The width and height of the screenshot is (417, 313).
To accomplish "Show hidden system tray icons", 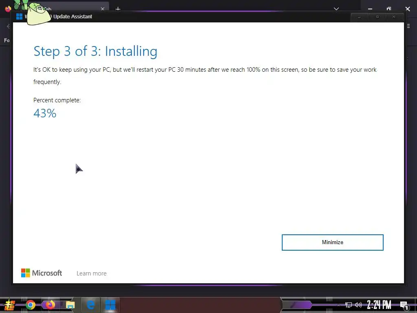I will [x=338, y=305].
